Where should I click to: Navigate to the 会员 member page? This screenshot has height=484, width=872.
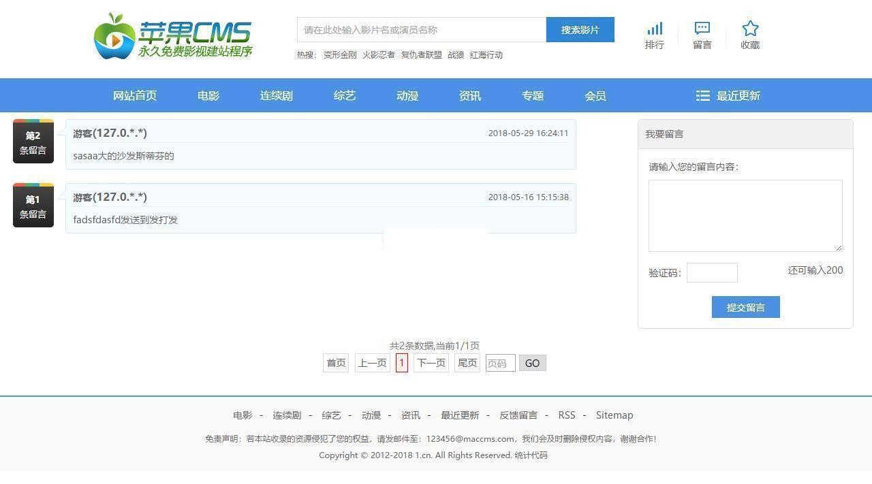596,95
